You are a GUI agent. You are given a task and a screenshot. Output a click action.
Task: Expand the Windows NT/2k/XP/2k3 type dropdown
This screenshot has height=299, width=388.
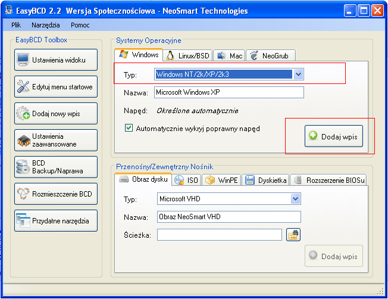click(x=298, y=74)
